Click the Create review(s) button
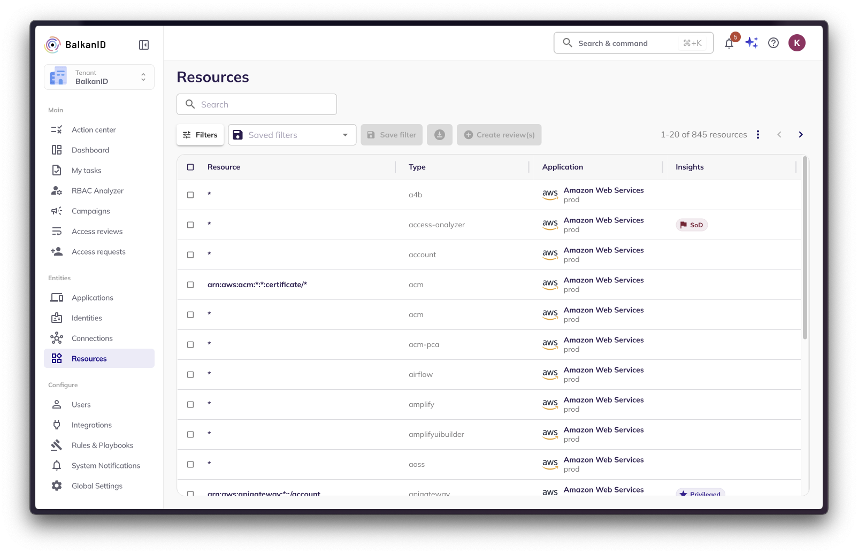 click(x=499, y=135)
